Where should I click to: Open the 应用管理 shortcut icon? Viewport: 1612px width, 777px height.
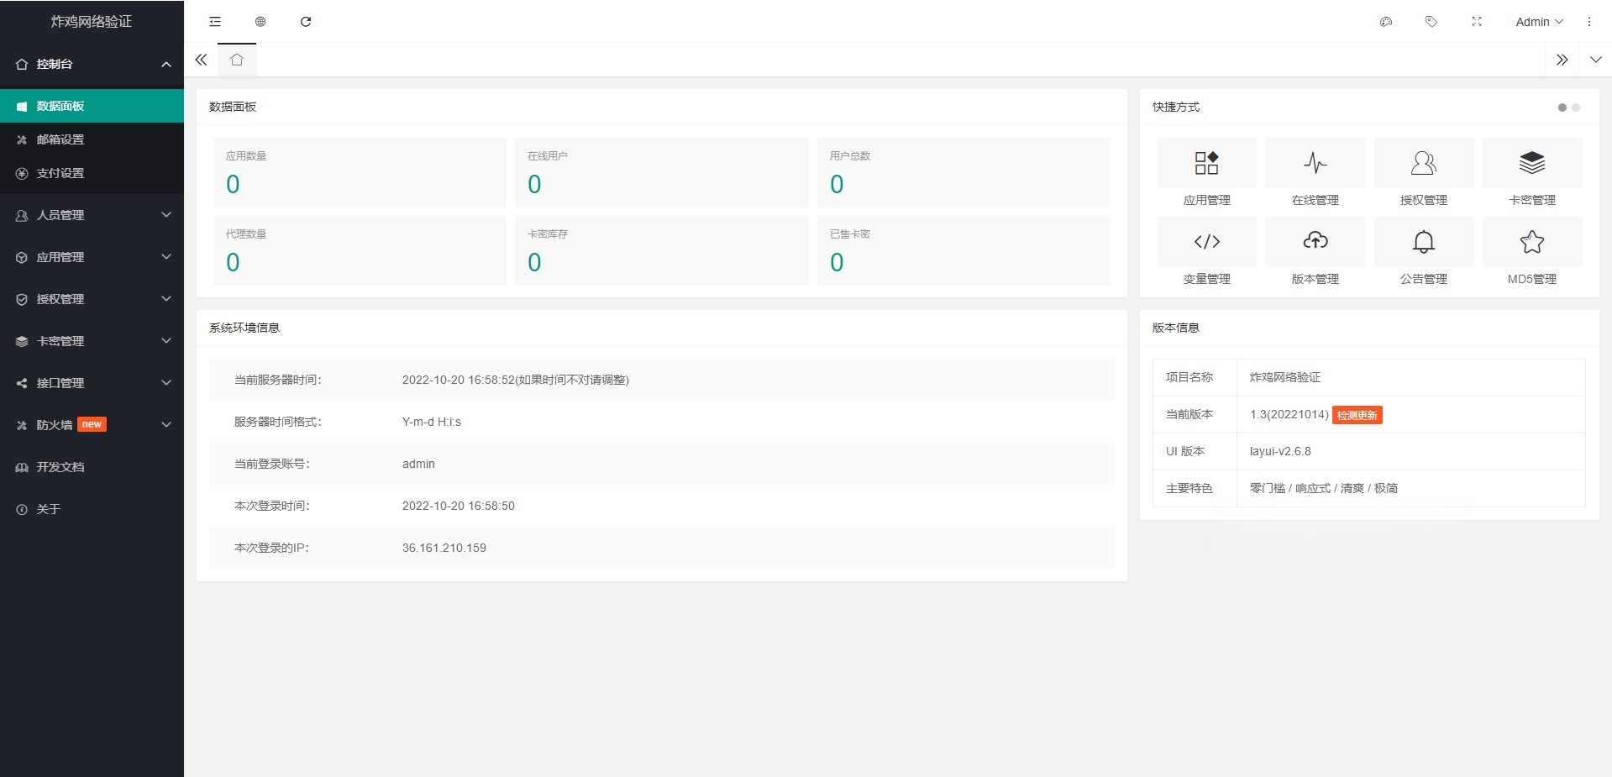point(1206,162)
